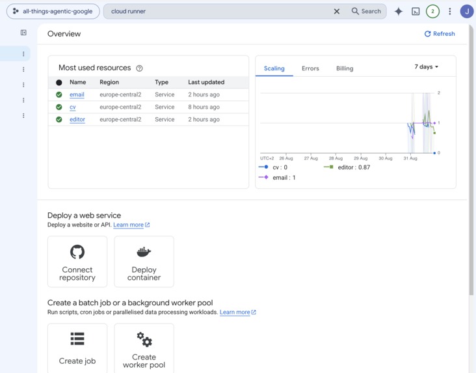Click the Docker whale icon on Deploy container
Image resolution: width=476 pixels, height=373 pixels.
(x=144, y=252)
